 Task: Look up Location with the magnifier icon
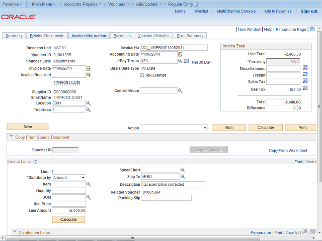(88, 103)
